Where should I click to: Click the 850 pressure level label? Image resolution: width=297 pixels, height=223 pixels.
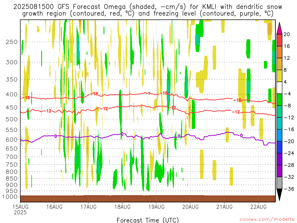(12, 179)
